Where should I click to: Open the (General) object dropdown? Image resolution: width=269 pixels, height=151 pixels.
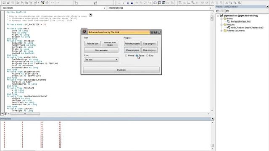[105, 8]
